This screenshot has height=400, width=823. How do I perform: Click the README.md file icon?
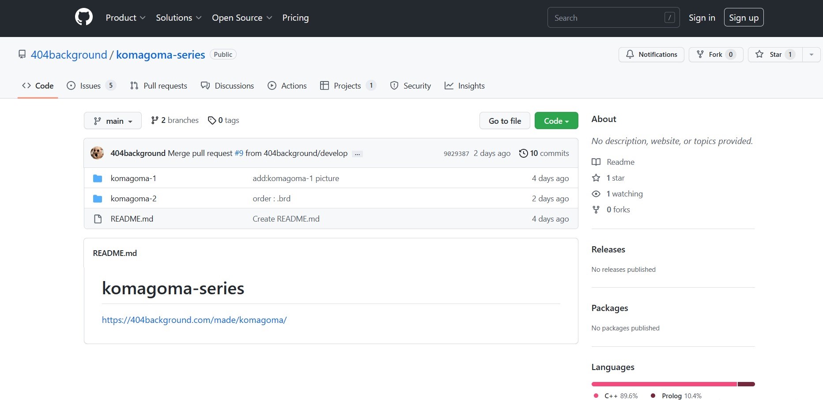pos(98,219)
